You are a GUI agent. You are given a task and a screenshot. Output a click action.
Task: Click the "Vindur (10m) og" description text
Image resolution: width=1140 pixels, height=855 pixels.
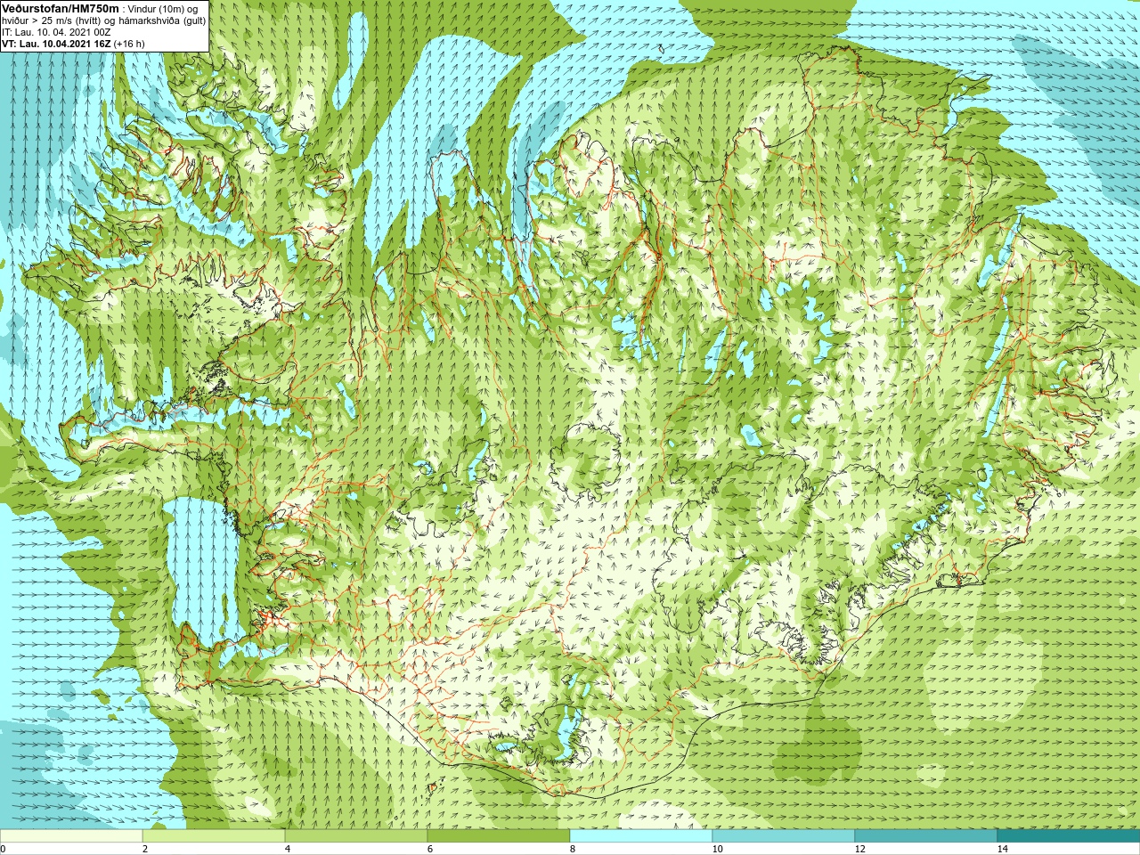163,9
